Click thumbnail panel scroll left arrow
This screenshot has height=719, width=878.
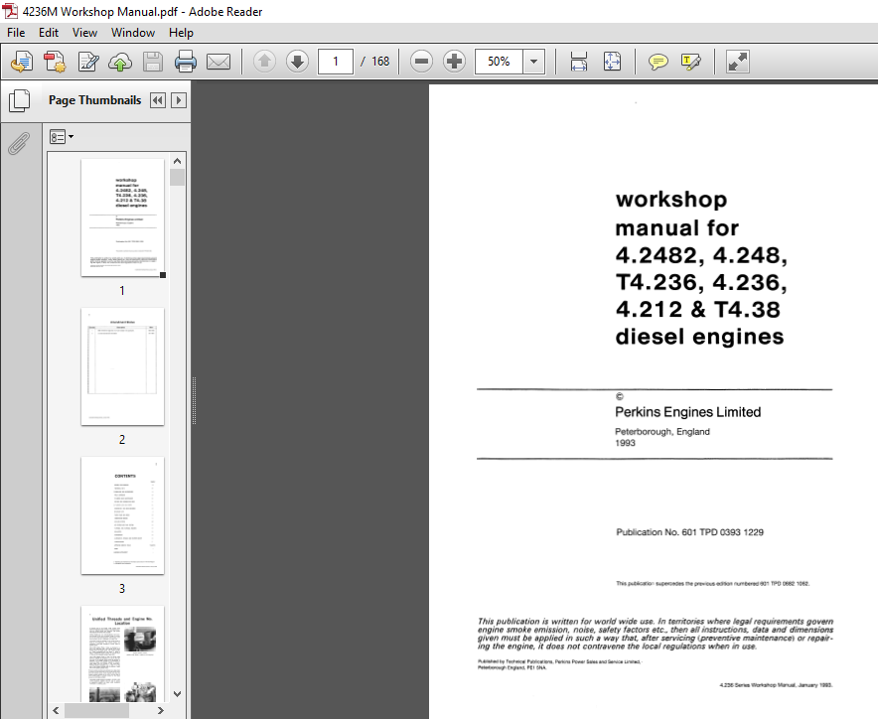pos(56,710)
